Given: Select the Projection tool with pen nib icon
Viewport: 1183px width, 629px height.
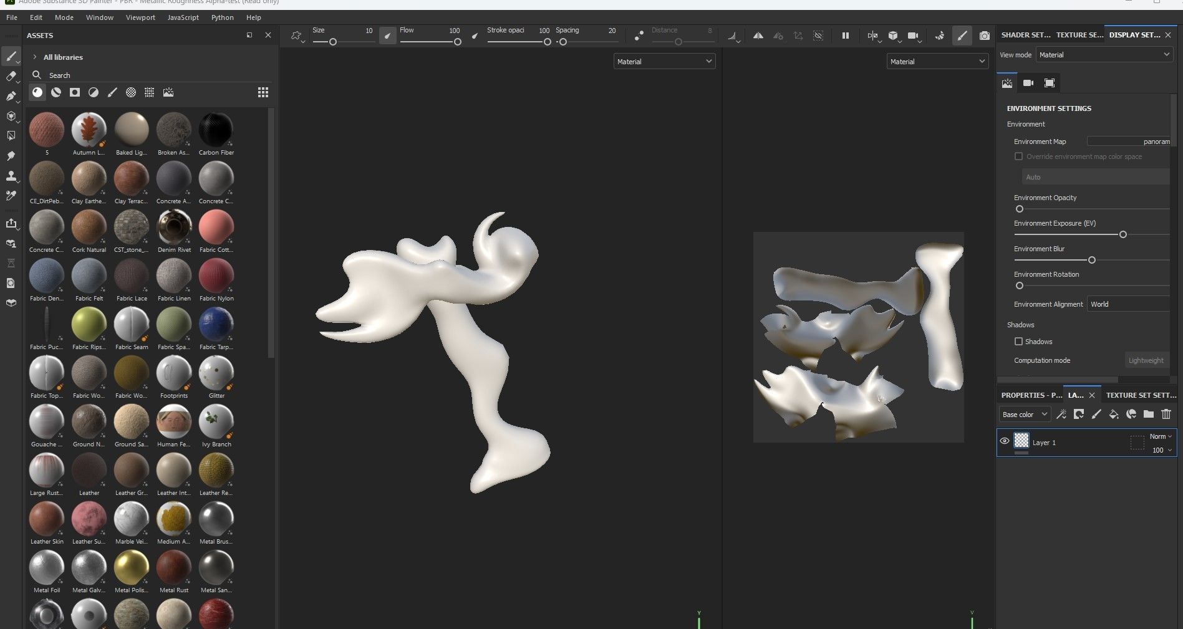Looking at the screenshot, I should [11, 97].
